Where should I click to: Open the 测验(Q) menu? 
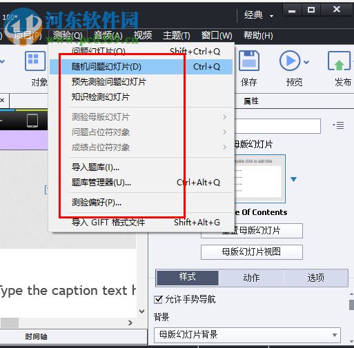point(68,36)
